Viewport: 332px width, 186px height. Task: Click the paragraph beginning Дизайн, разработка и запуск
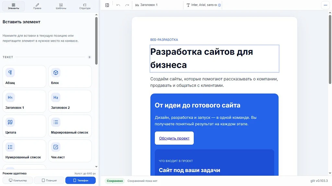(206, 121)
